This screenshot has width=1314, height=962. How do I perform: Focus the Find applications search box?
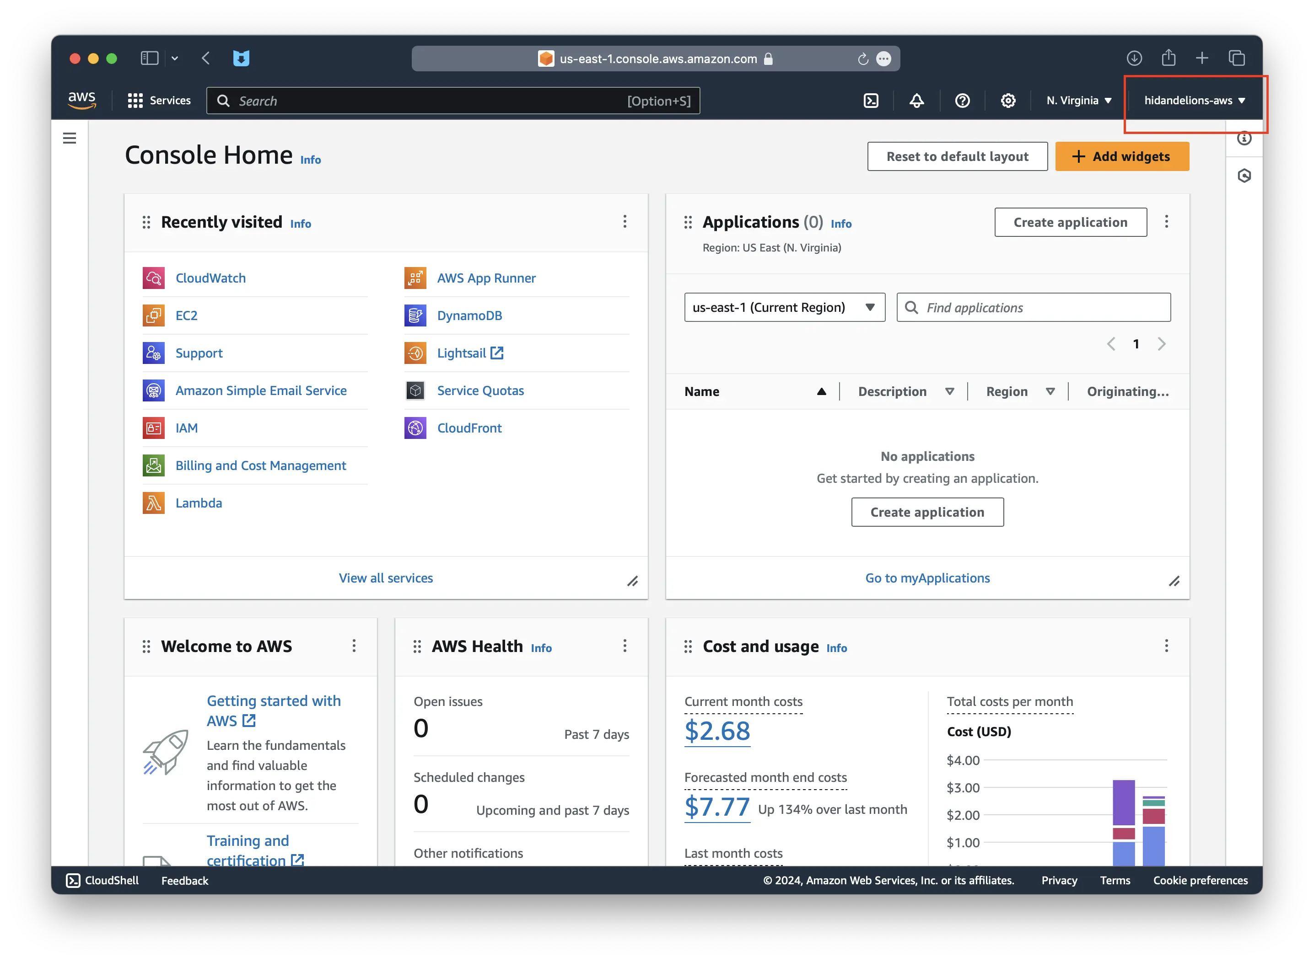pos(1033,307)
